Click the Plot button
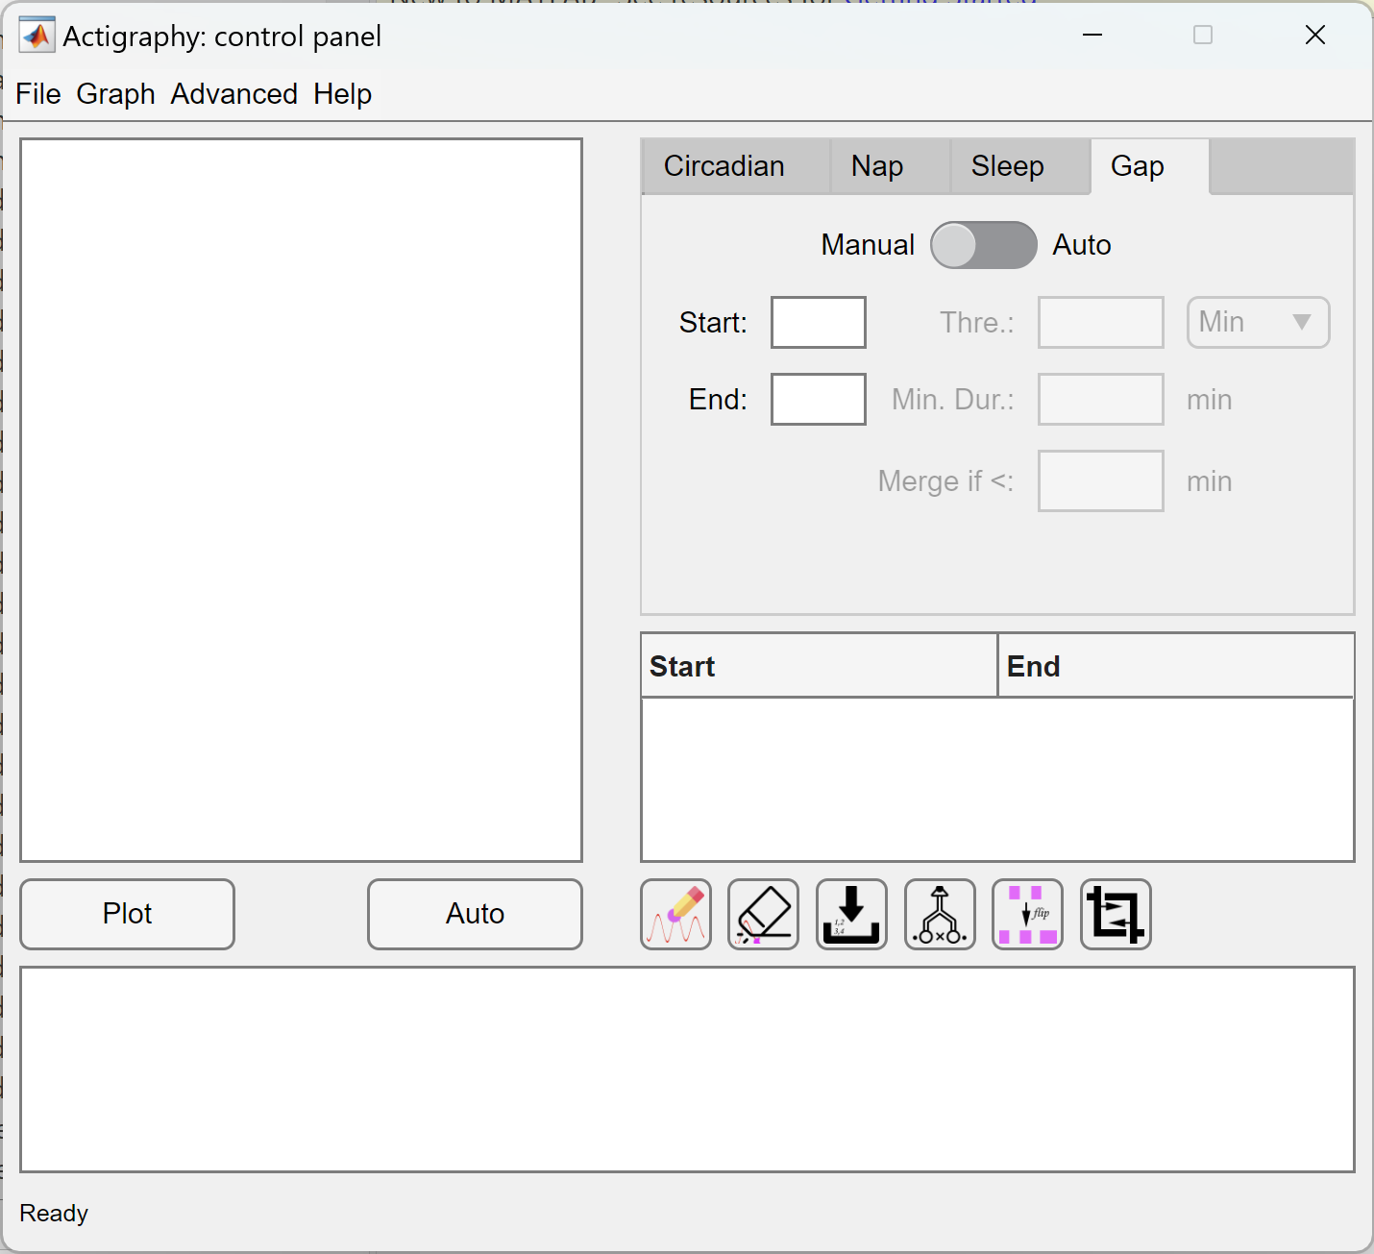This screenshot has height=1254, width=1374. [127, 914]
